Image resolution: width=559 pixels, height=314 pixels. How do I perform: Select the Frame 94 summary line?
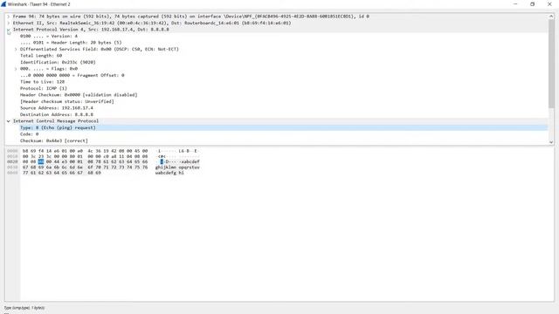point(190,17)
